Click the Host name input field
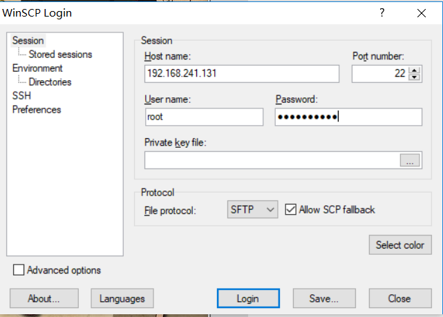 point(242,74)
